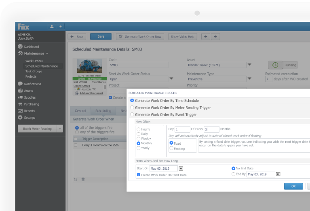
Task: Expand the Maintenance menu arrow
Action: pos(47,54)
